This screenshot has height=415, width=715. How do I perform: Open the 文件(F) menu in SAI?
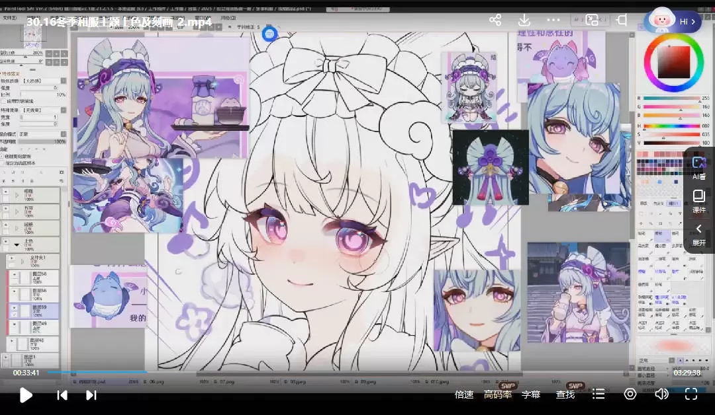(x=9, y=19)
